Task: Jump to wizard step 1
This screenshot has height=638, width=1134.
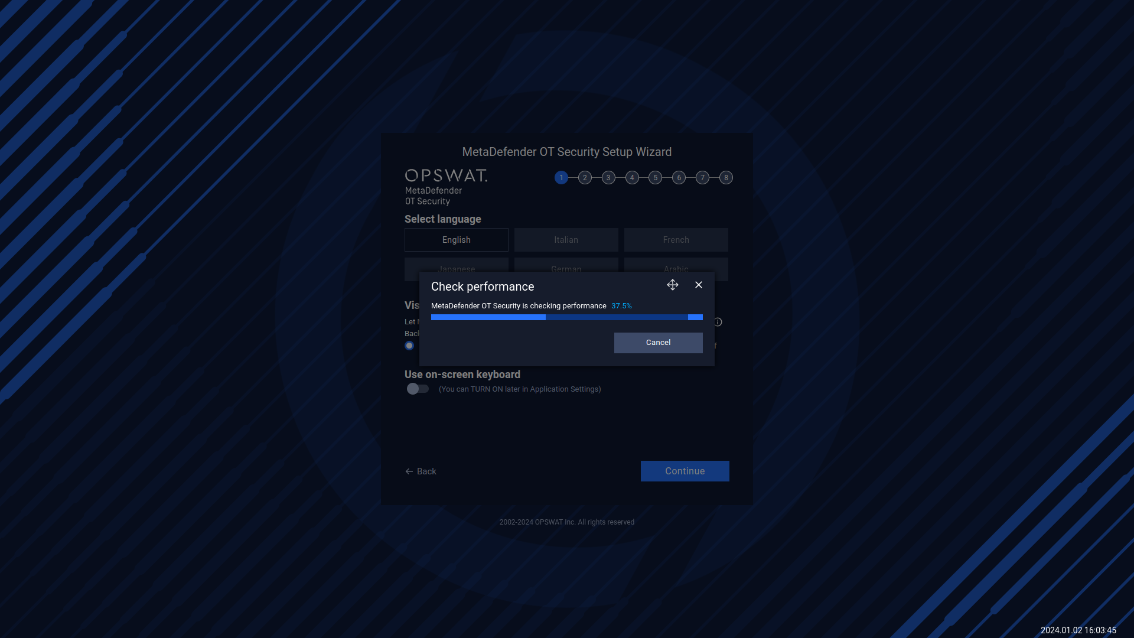Action: [561, 178]
